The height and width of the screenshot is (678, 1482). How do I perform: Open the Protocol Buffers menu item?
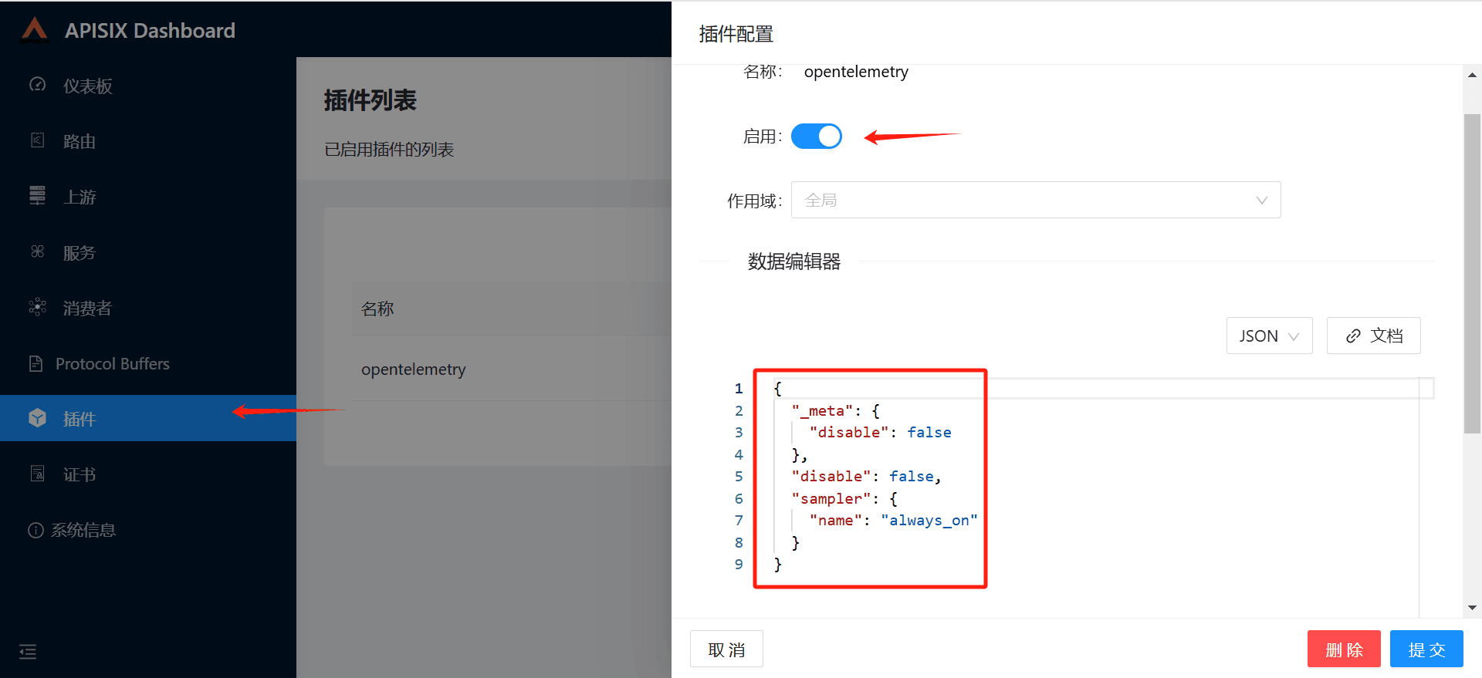(112, 363)
